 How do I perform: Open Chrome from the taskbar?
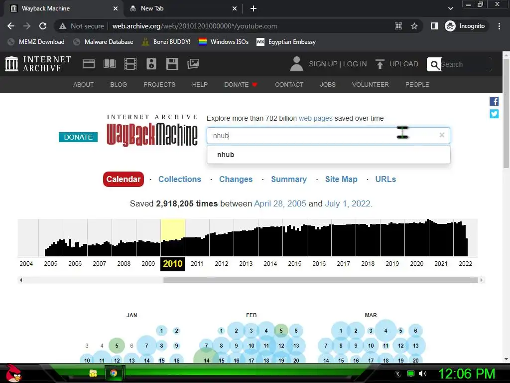[114, 373]
